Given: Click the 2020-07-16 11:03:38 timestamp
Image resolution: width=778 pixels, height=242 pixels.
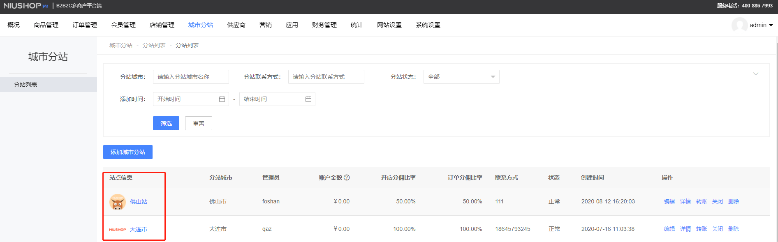Looking at the screenshot, I should point(608,229).
